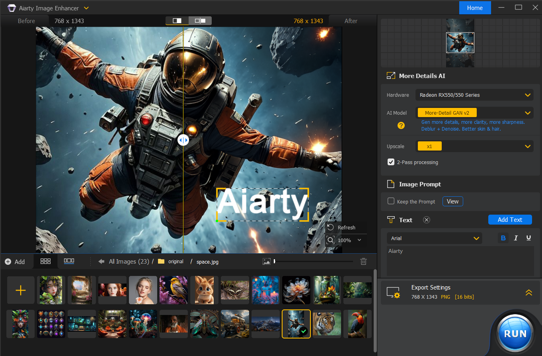Click the help question mark beside AI Model
Image resolution: width=542 pixels, height=356 pixels.
tap(401, 125)
